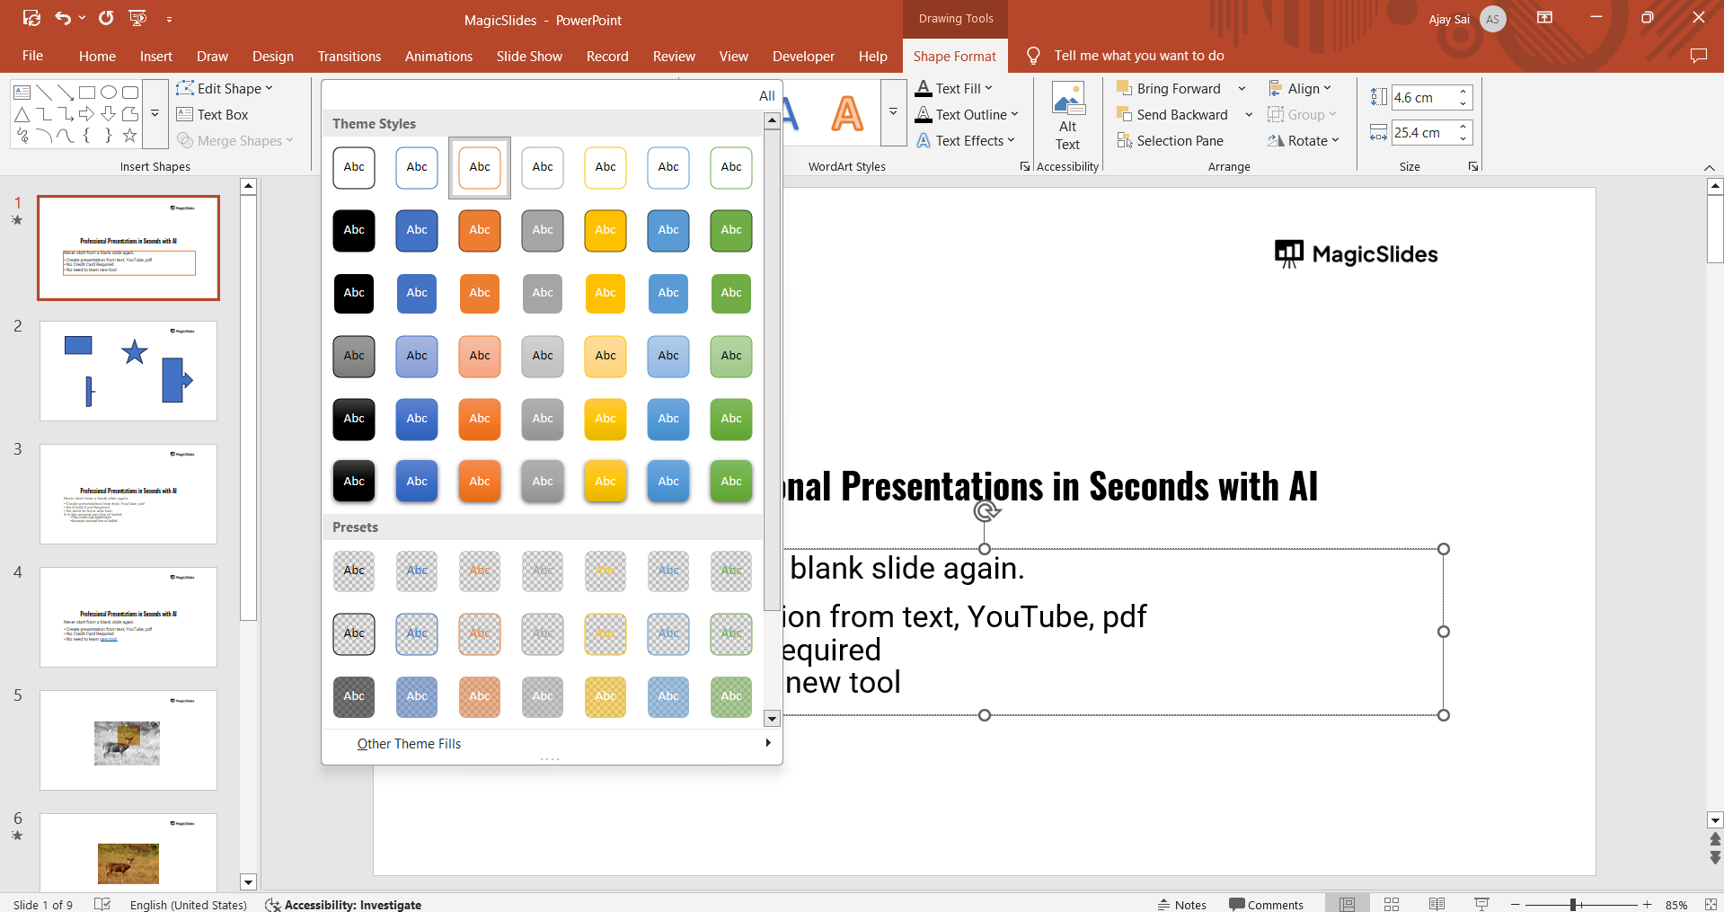Switch to the Design tab
This screenshot has height=912, width=1724.
pos(273,56)
